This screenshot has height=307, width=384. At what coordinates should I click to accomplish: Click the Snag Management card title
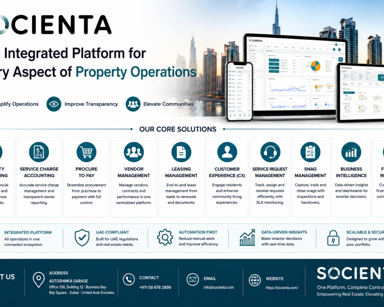(x=310, y=172)
